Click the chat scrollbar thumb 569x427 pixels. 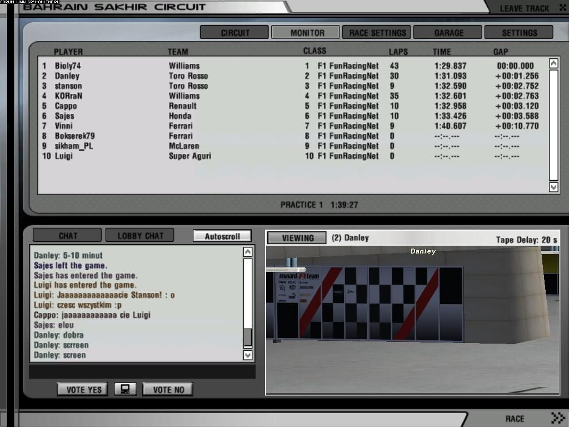(247, 336)
